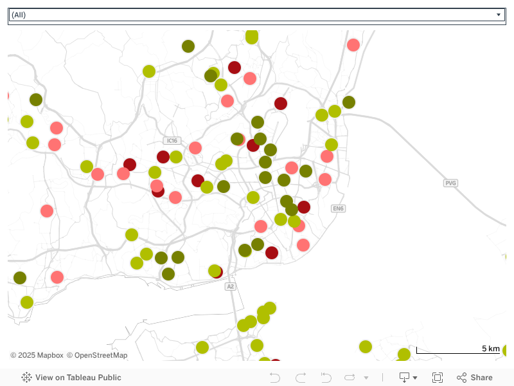The height and width of the screenshot is (386, 514).
Task: Click the Revert icon in the toolbar
Action: click(326, 378)
